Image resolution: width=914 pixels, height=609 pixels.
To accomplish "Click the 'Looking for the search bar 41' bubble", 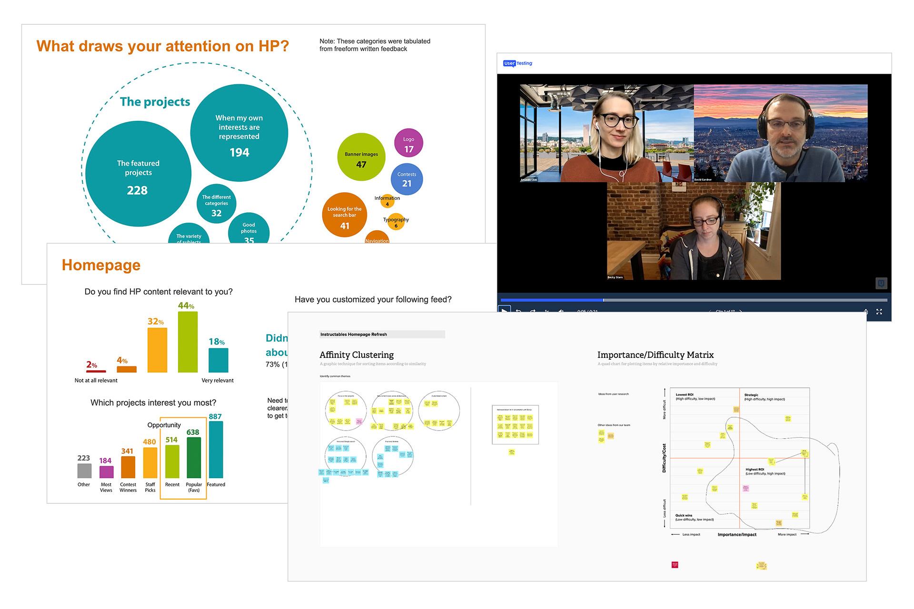I will (344, 215).
